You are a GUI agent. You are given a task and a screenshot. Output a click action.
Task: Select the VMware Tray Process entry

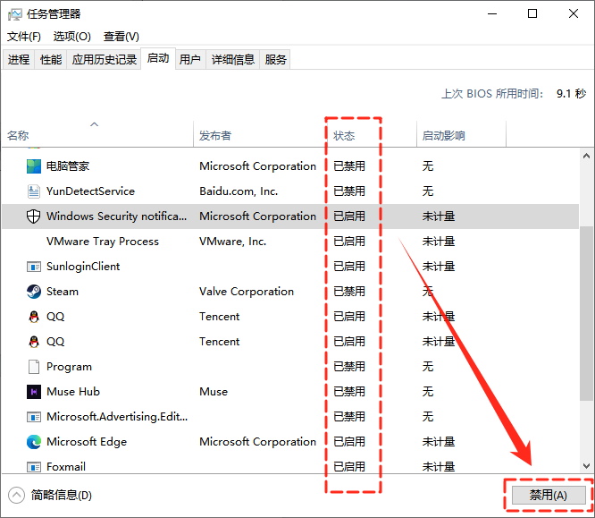[103, 242]
